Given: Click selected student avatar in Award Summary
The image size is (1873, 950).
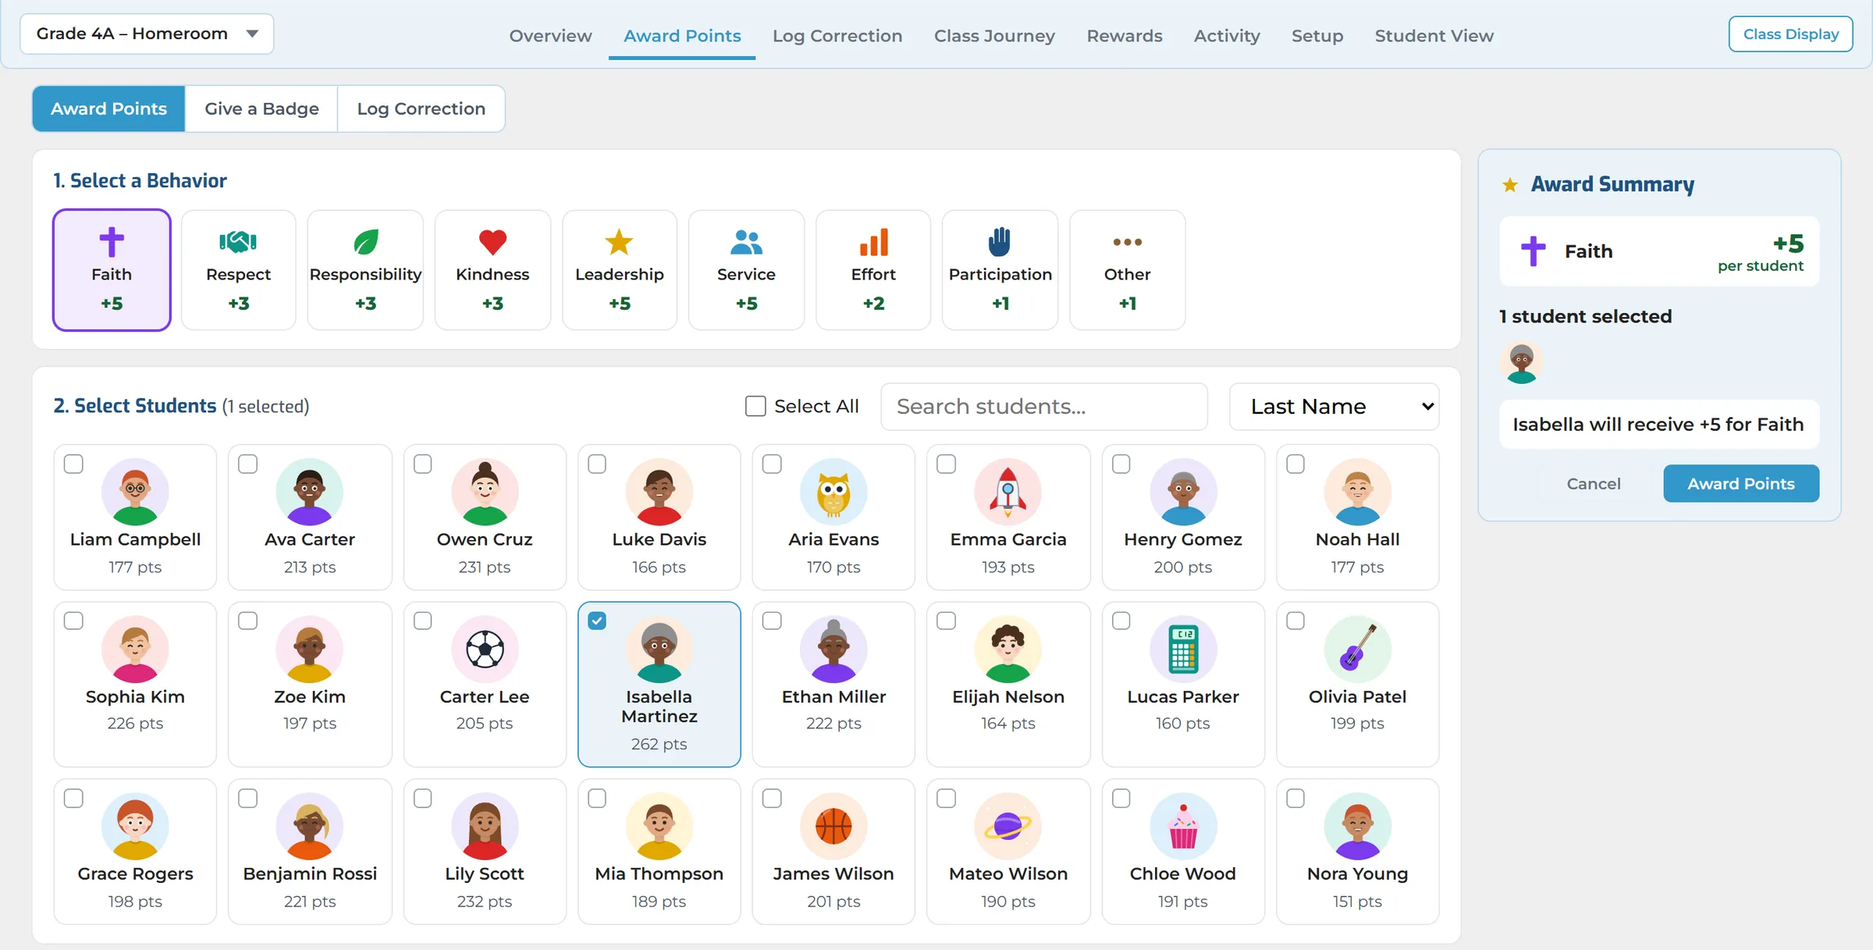Looking at the screenshot, I should click(1521, 362).
